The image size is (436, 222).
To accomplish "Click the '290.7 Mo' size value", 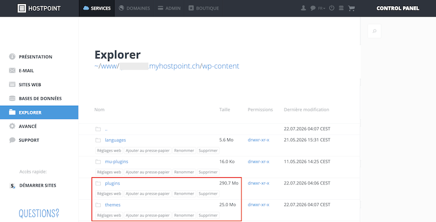I will click(228, 183).
